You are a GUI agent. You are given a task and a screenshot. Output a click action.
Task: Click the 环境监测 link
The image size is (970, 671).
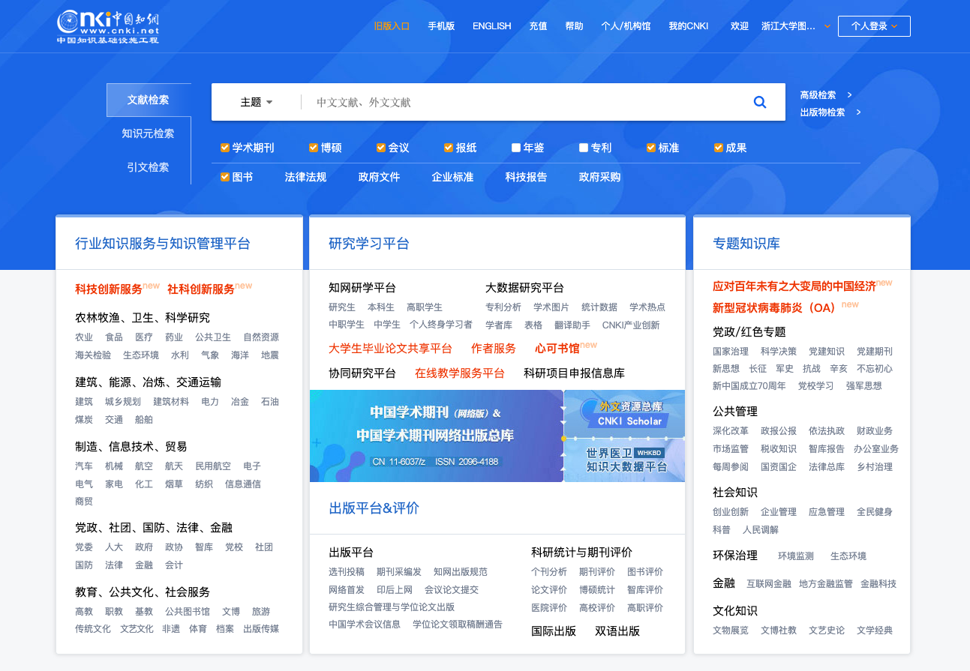[796, 556]
